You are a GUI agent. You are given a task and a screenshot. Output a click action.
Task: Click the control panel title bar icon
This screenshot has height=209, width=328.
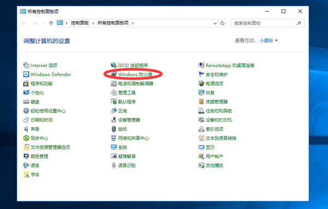coord(23,11)
